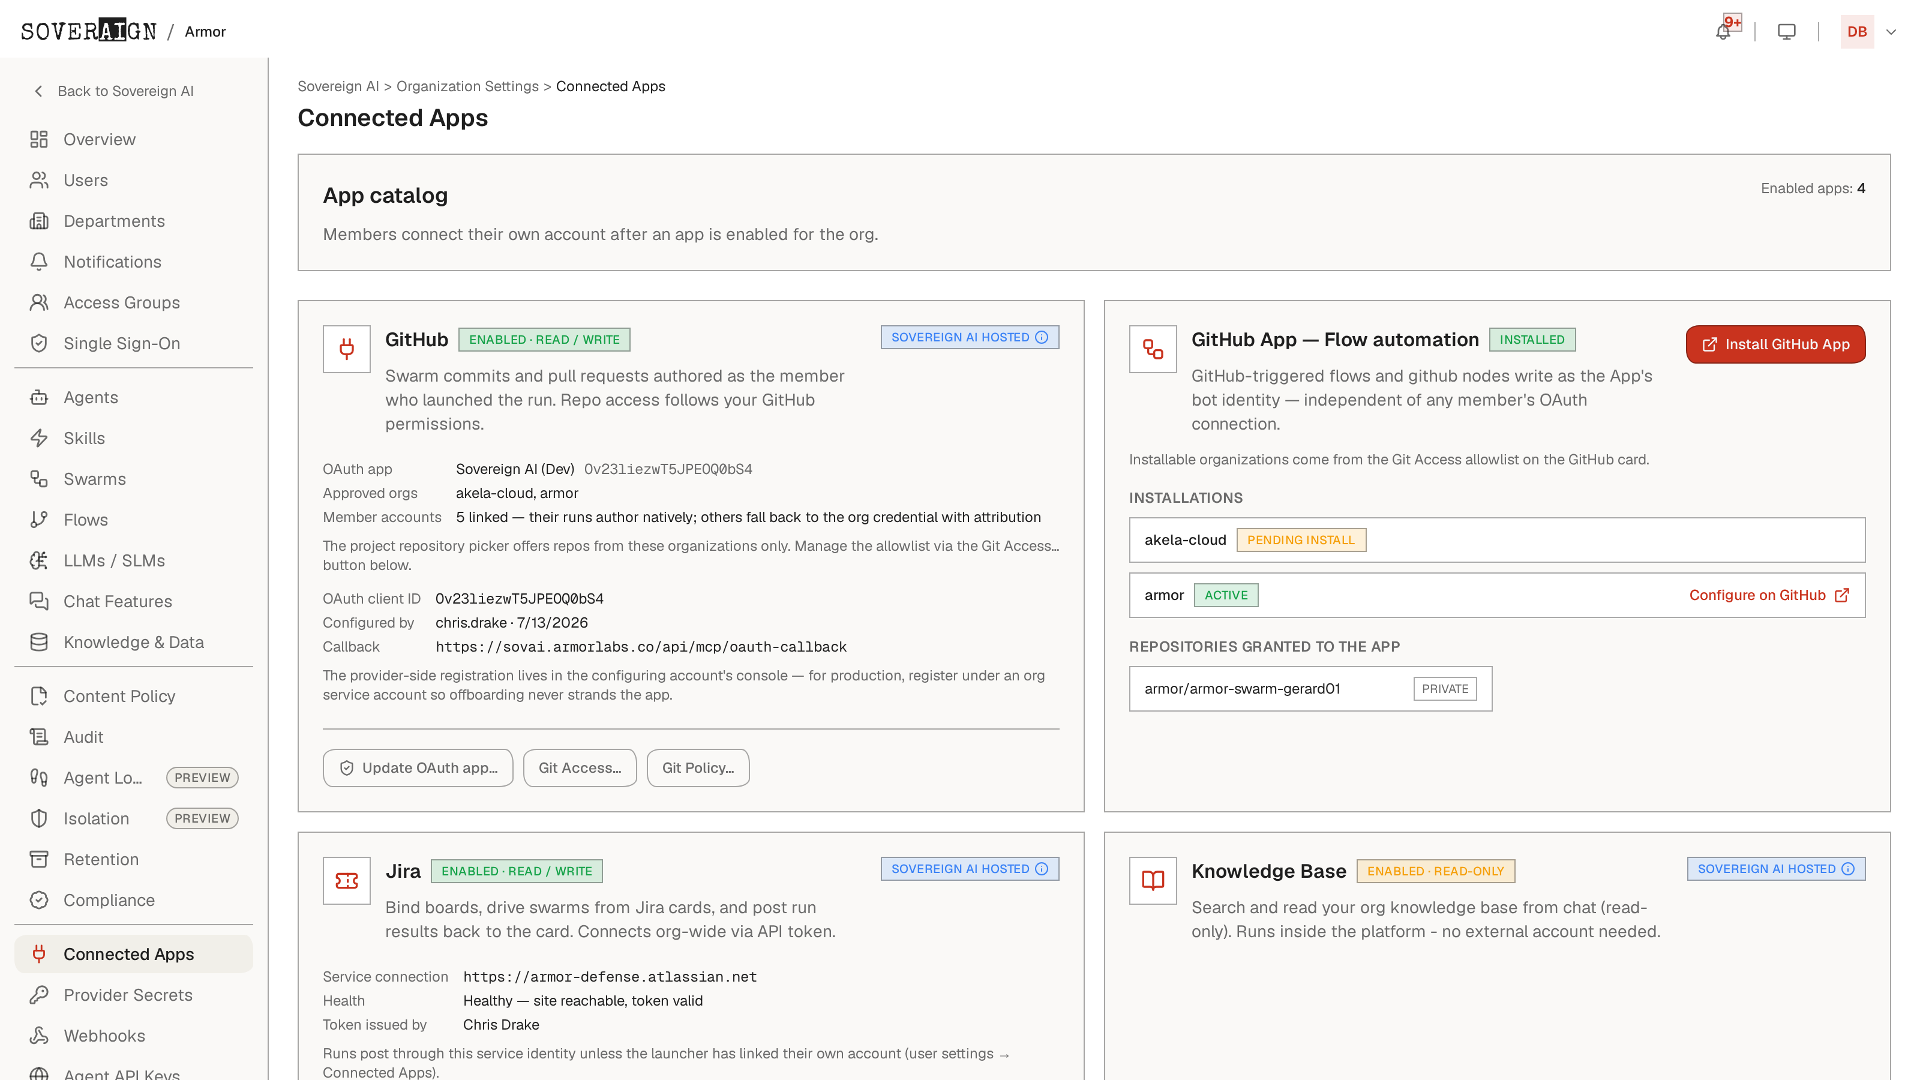Select the akela-cloud installation row
Image resolution: width=1920 pixels, height=1080 pixels.
point(1496,539)
